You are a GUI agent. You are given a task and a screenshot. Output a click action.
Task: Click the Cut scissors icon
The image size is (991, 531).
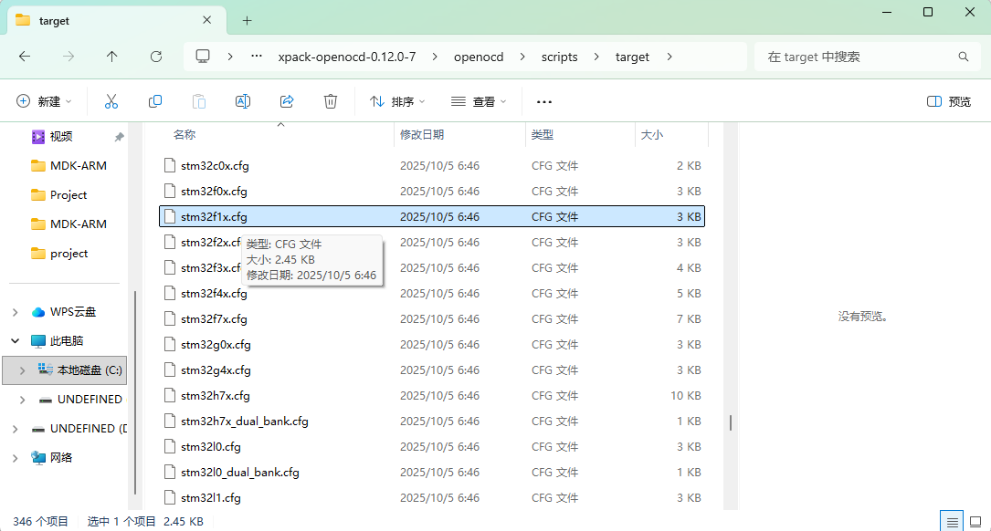click(111, 101)
